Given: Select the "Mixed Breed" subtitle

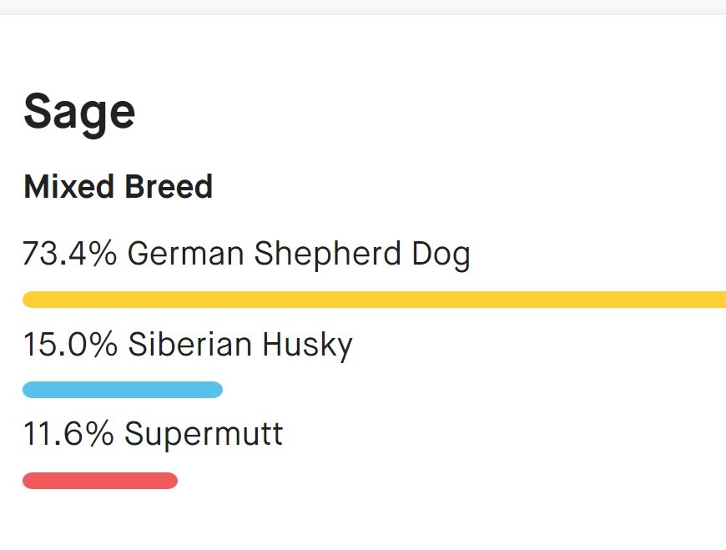Looking at the screenshot, I should 118,187.
